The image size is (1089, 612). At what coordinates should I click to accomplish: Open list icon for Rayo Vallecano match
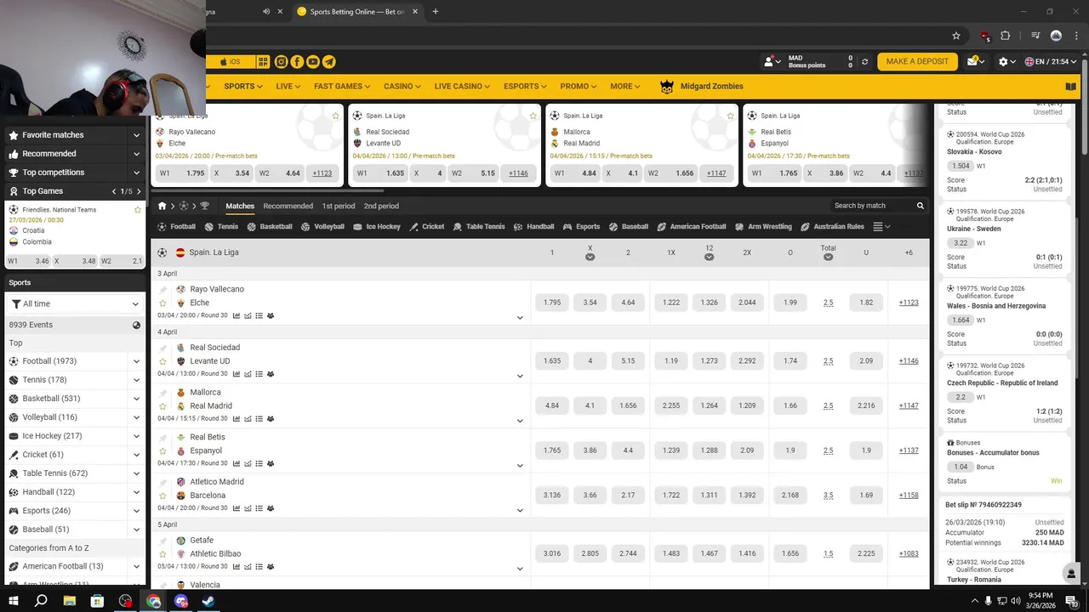pyautogui.click(x=259, y=315)
